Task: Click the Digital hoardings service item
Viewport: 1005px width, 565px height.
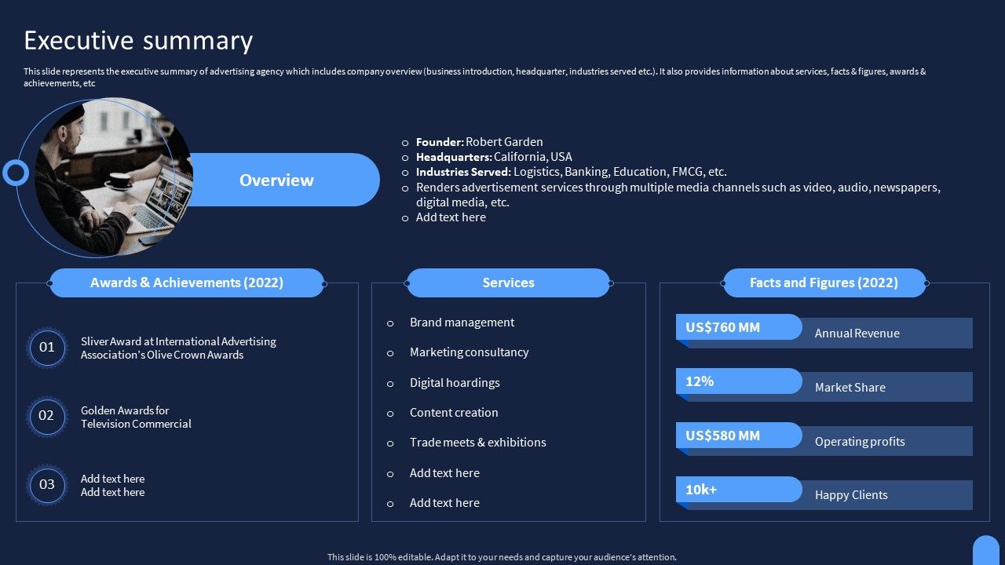Action: pyautogui.click(x=455, y=383)
